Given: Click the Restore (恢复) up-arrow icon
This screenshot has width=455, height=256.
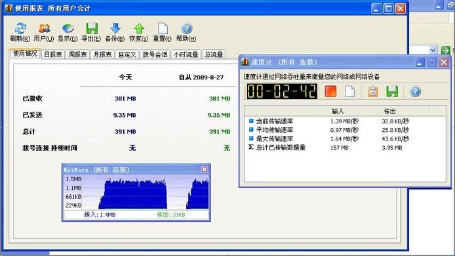Looking at the screenshot, I should tap(139, 28).
